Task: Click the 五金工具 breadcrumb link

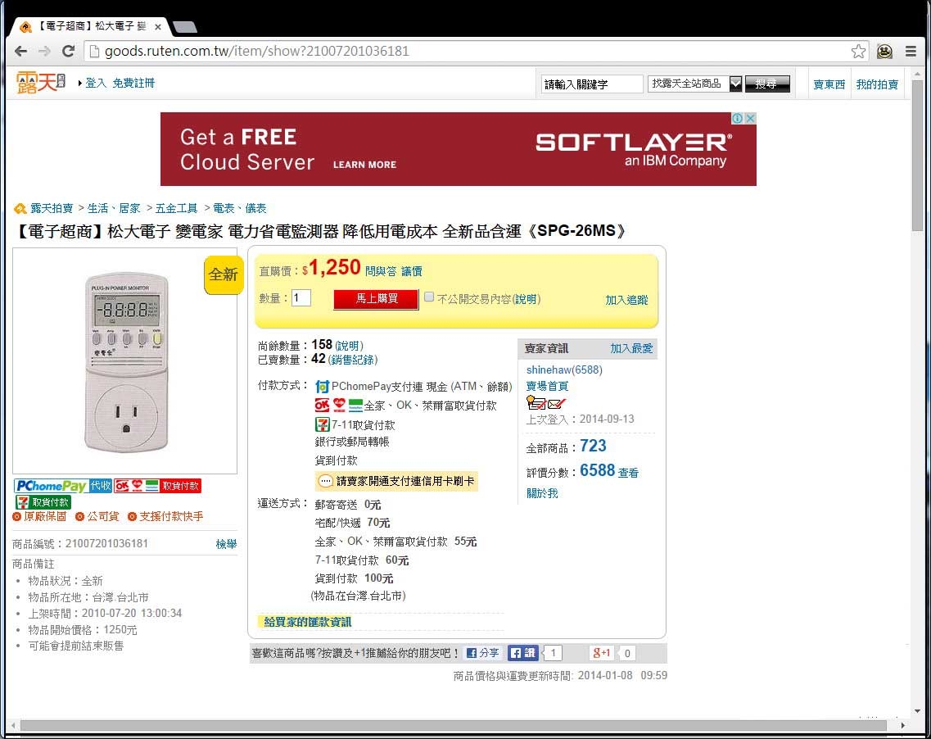Action: coord(176,208)
